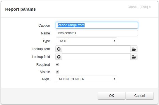The image size is (159, 105).
Task: Focus the Caption input field
Action: tap(97, 25)
